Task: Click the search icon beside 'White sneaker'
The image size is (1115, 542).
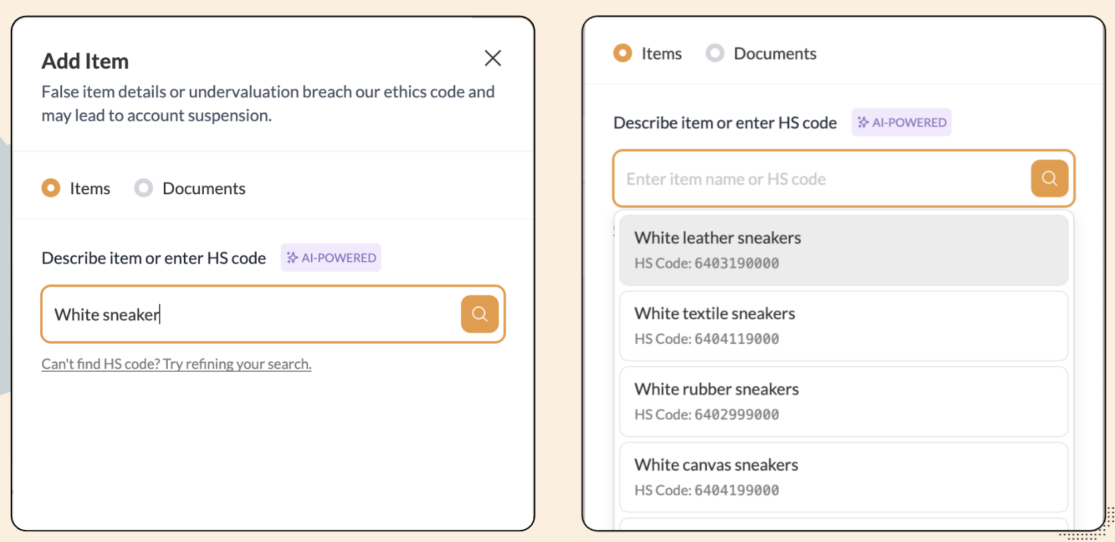Action: 480,314
